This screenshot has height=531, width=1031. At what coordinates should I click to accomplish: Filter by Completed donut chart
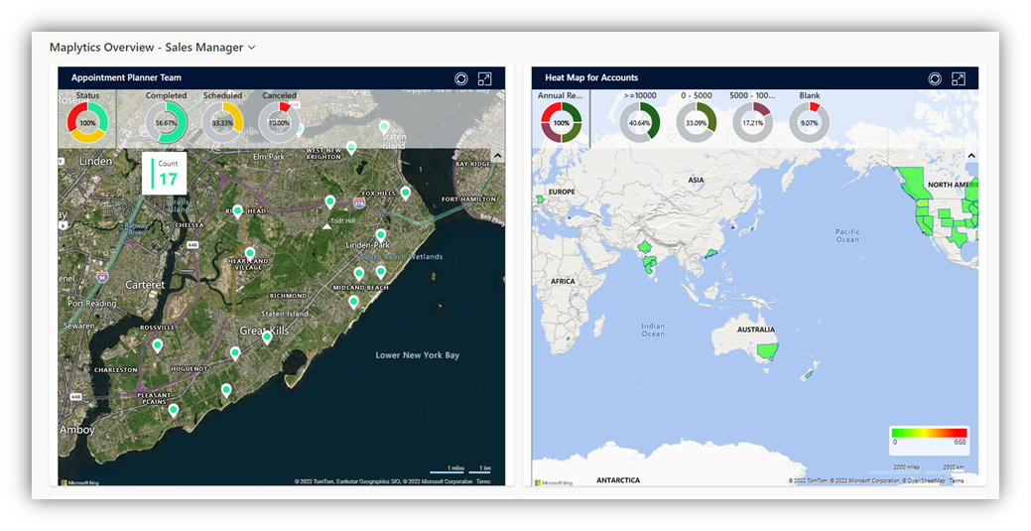[167, 123]
